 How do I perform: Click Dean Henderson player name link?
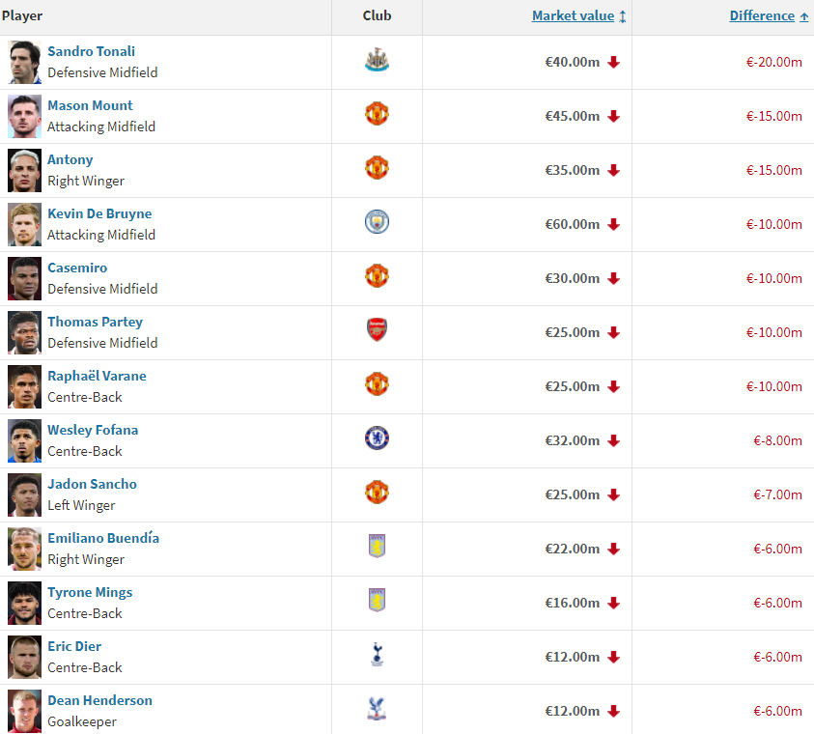(x=99, y=700)
